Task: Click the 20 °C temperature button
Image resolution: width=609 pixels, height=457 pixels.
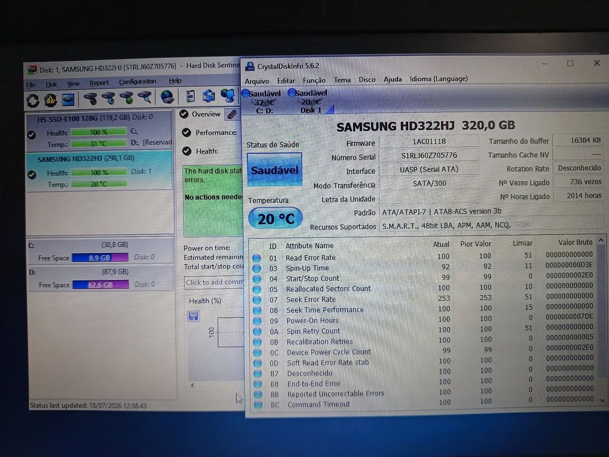Action: coord(276,219)
